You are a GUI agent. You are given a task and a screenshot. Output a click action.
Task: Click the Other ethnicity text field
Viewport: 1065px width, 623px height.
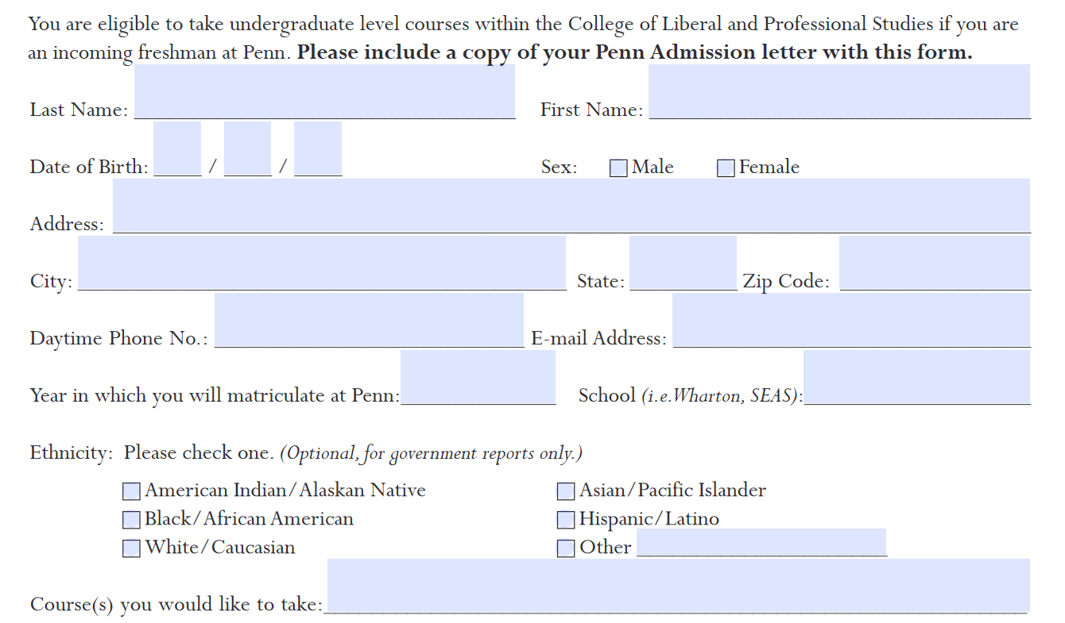(x=762, y=543)
